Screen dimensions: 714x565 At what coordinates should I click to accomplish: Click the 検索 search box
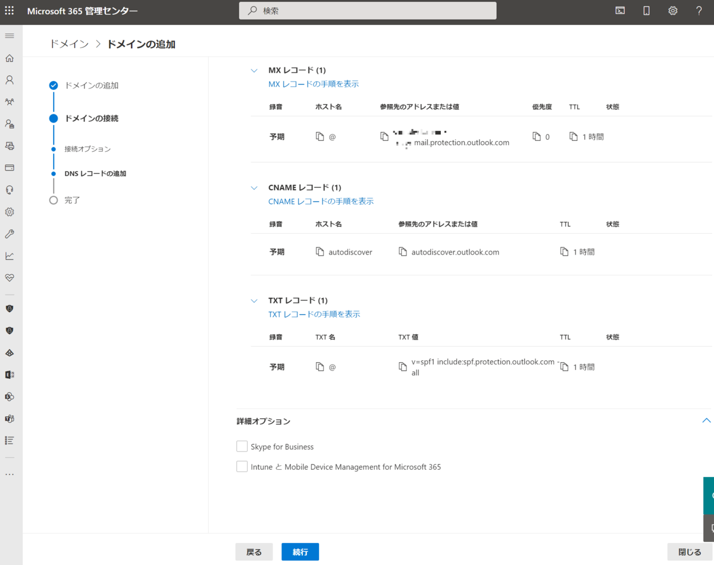pos(368,11)
